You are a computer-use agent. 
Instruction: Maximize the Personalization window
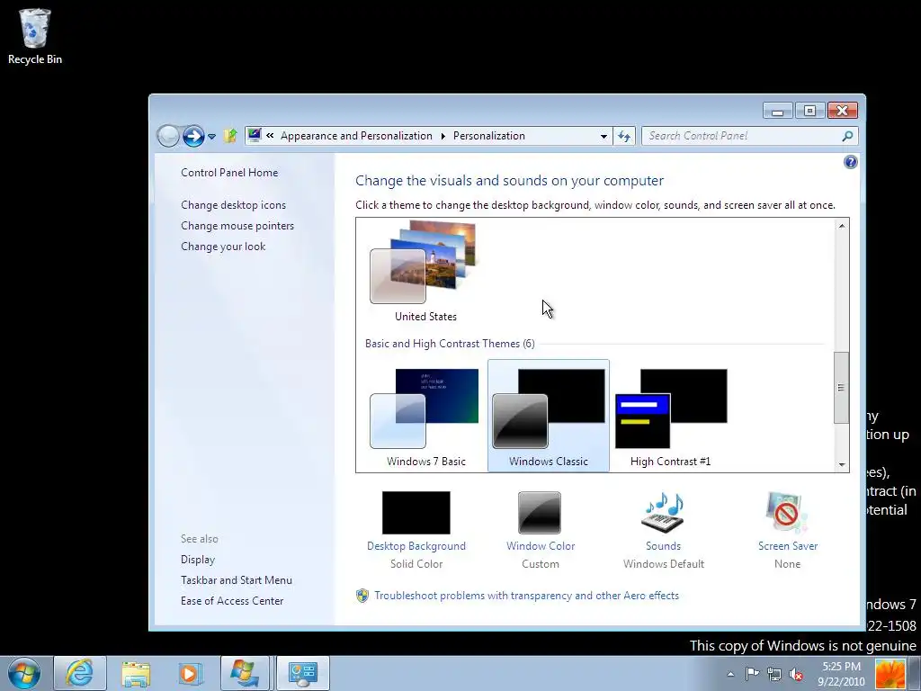(x=810, y=111)
